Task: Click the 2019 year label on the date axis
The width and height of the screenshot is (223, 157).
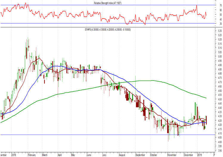Action: click(200, 155)
